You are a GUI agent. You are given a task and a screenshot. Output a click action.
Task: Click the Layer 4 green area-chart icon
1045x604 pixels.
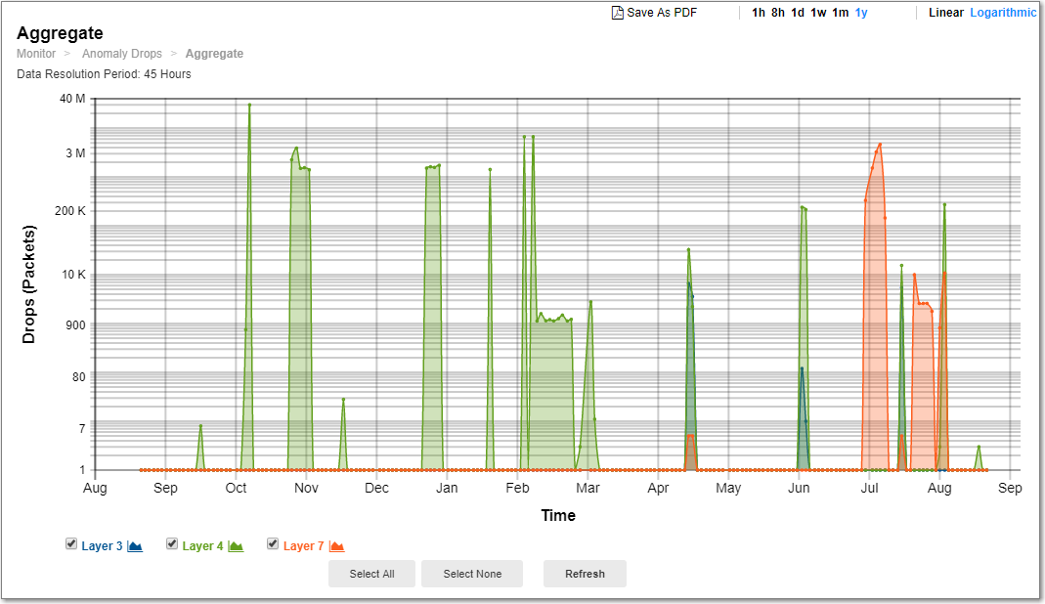236,546
